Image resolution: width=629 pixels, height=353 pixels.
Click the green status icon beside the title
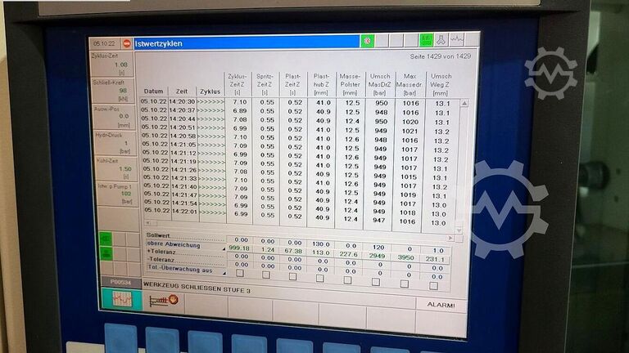click(367, 41)
